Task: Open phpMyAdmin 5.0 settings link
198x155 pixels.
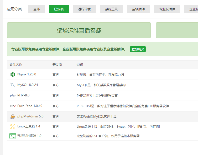Action: [30, 116]
